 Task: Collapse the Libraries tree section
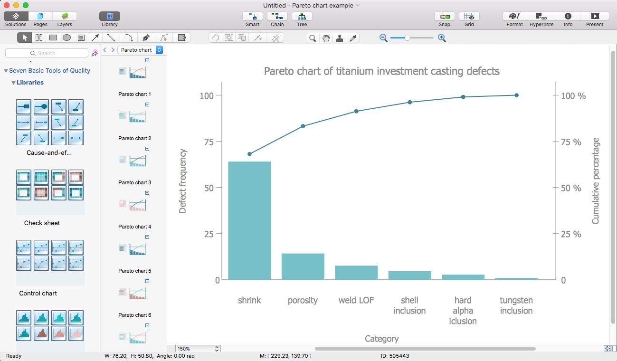pos(13,83)
